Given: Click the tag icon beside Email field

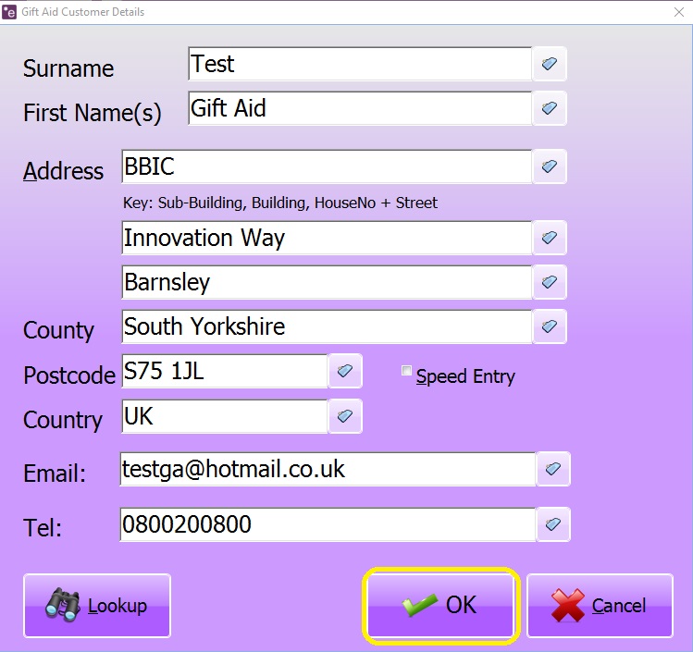Looking at the screenshot, I should [x=553, y=469].
